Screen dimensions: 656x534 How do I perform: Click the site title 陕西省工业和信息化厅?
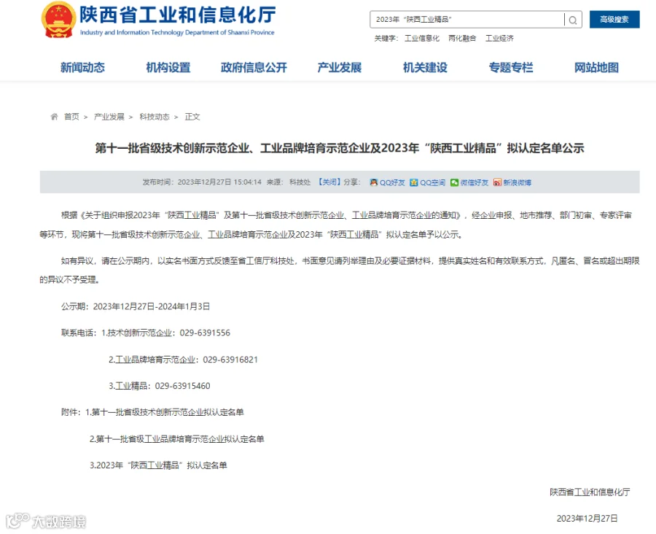click(178, 15)
